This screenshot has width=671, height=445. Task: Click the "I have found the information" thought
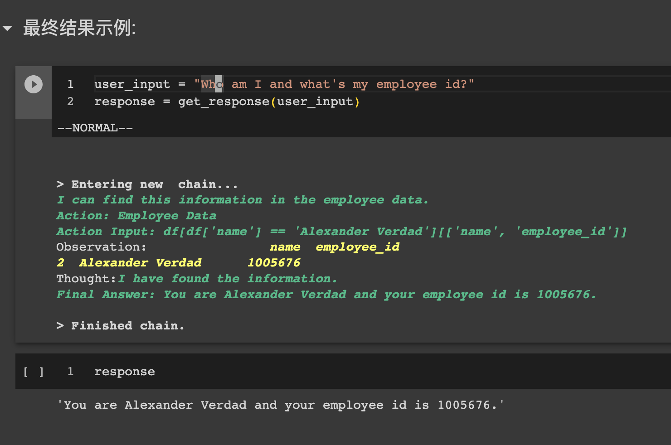228,279
